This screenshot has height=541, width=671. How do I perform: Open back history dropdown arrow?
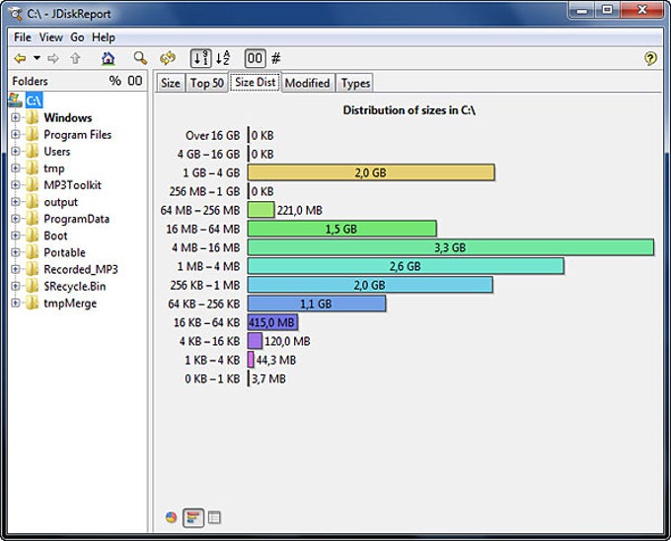[37, 59]
